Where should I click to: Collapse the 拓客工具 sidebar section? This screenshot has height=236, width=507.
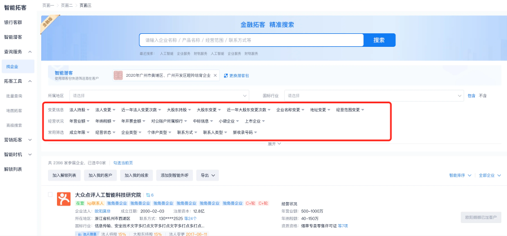[29, 81]
